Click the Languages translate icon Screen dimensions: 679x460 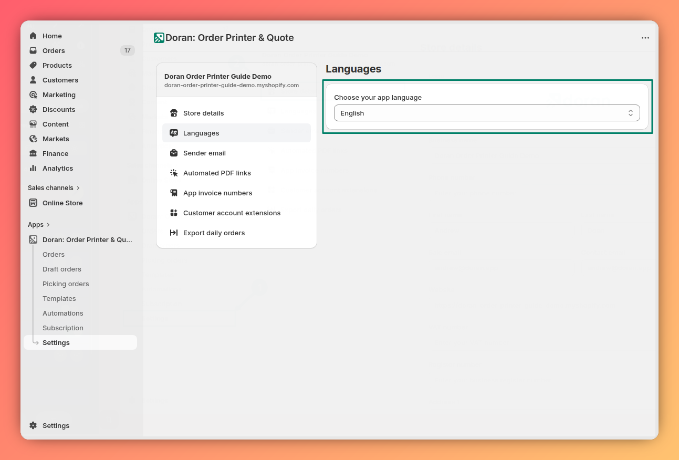point(174,133)
